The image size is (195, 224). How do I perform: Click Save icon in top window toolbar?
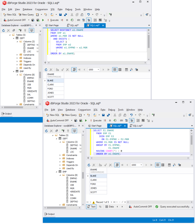60,15
